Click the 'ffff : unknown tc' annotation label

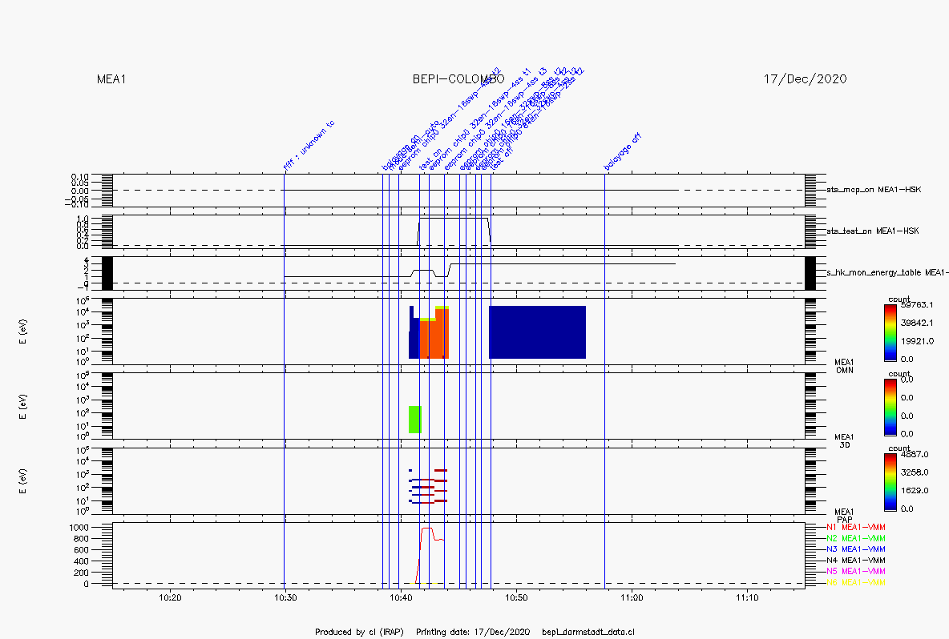(x=309, y=145)
